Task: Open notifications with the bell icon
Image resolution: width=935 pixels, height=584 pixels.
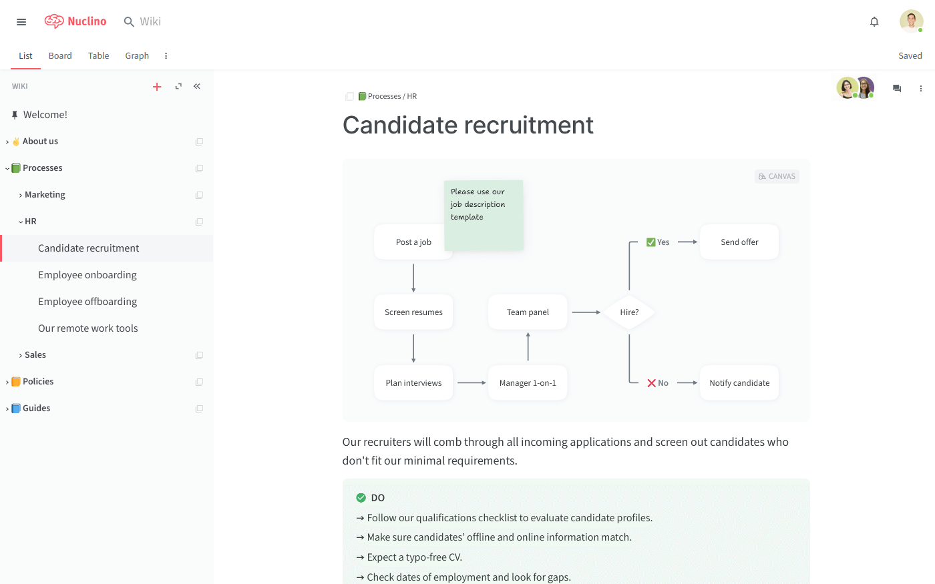Action: (x=874, y=21)
